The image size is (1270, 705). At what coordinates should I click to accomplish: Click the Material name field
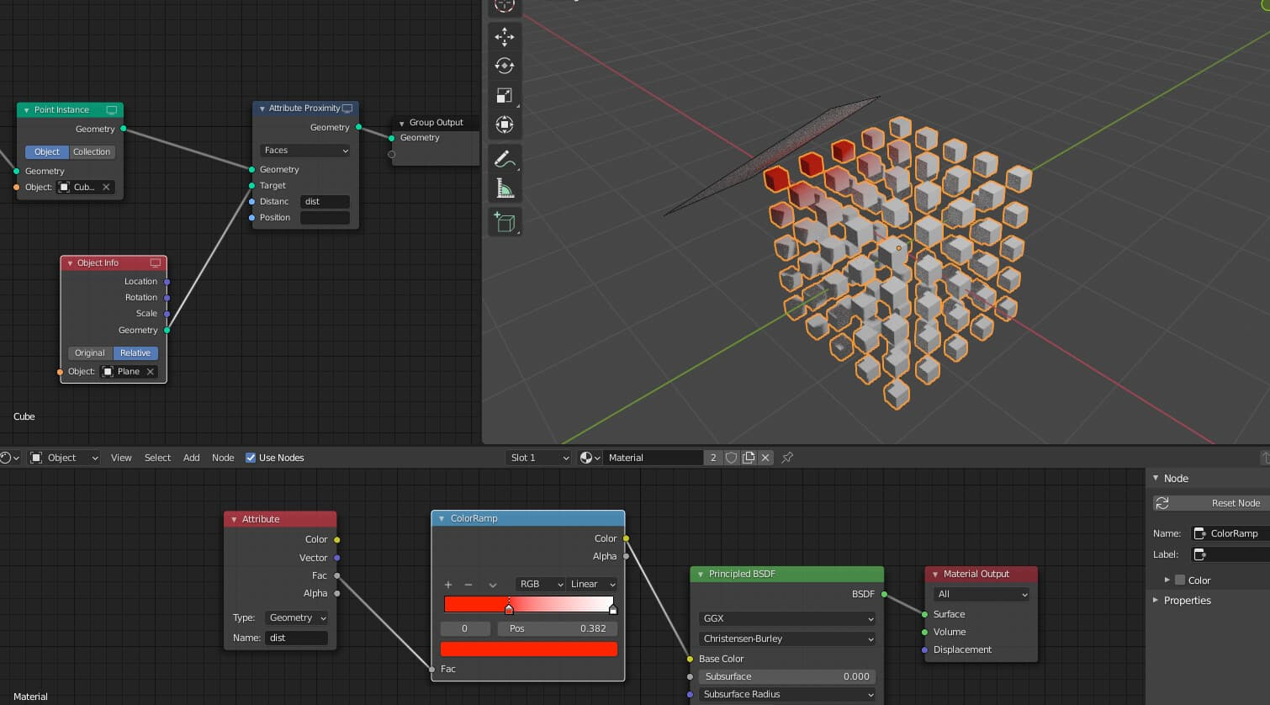654,458
